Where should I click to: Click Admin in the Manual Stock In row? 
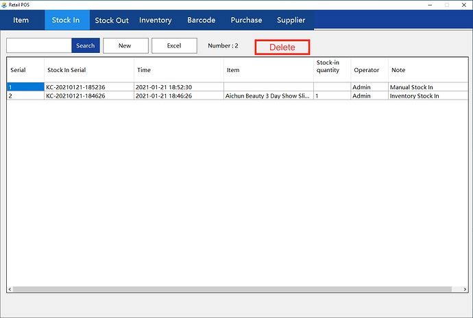point(369,87)
